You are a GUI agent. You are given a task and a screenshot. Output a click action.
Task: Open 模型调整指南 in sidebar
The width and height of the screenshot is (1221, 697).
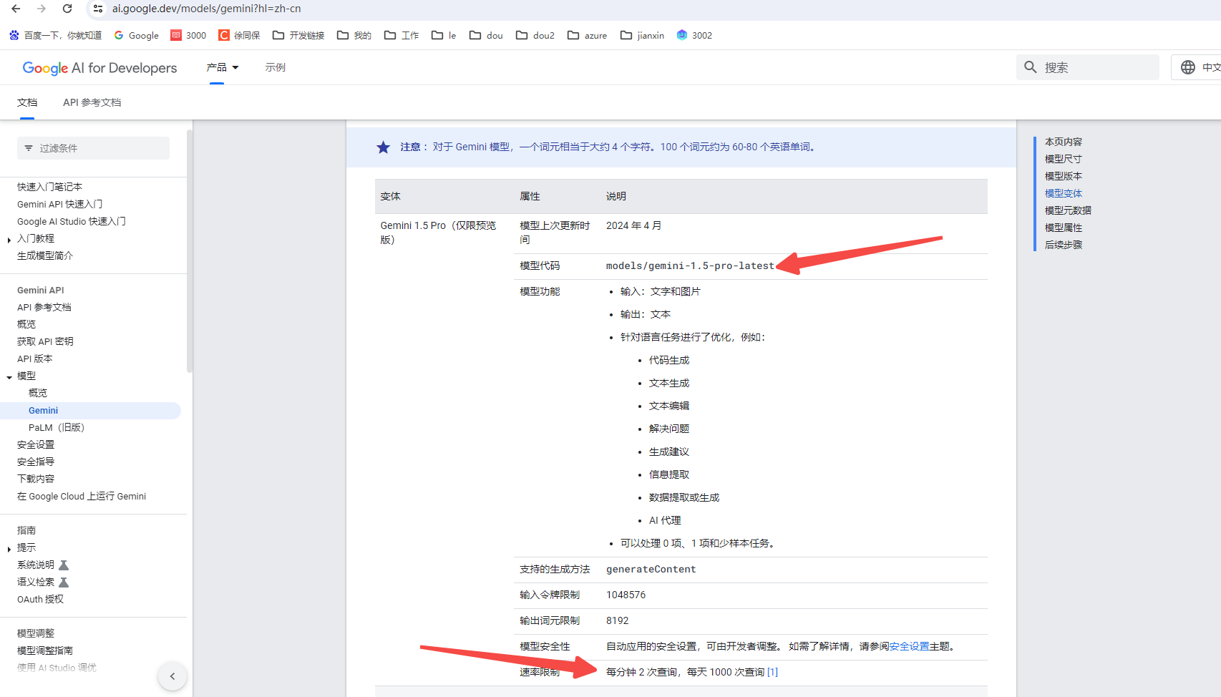click(45, 650)
